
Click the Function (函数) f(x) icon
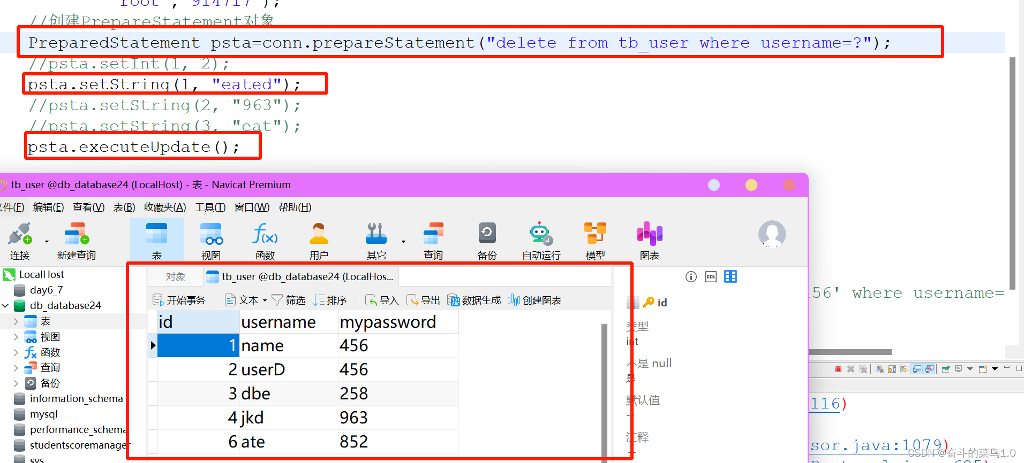[265, 234]
